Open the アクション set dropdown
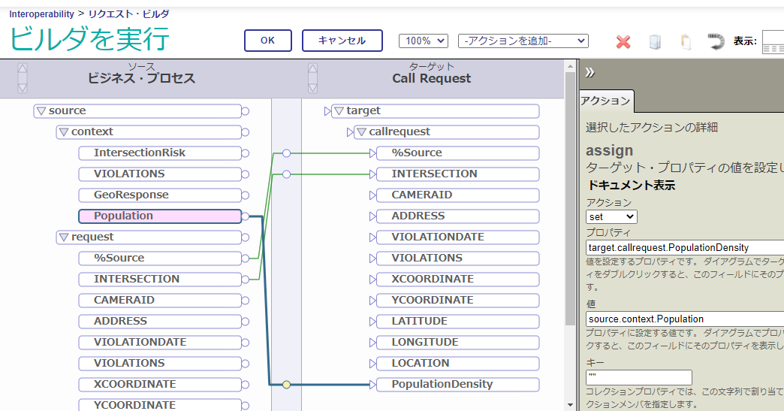Viewport: 784px width, 411px height. [611, 216]
